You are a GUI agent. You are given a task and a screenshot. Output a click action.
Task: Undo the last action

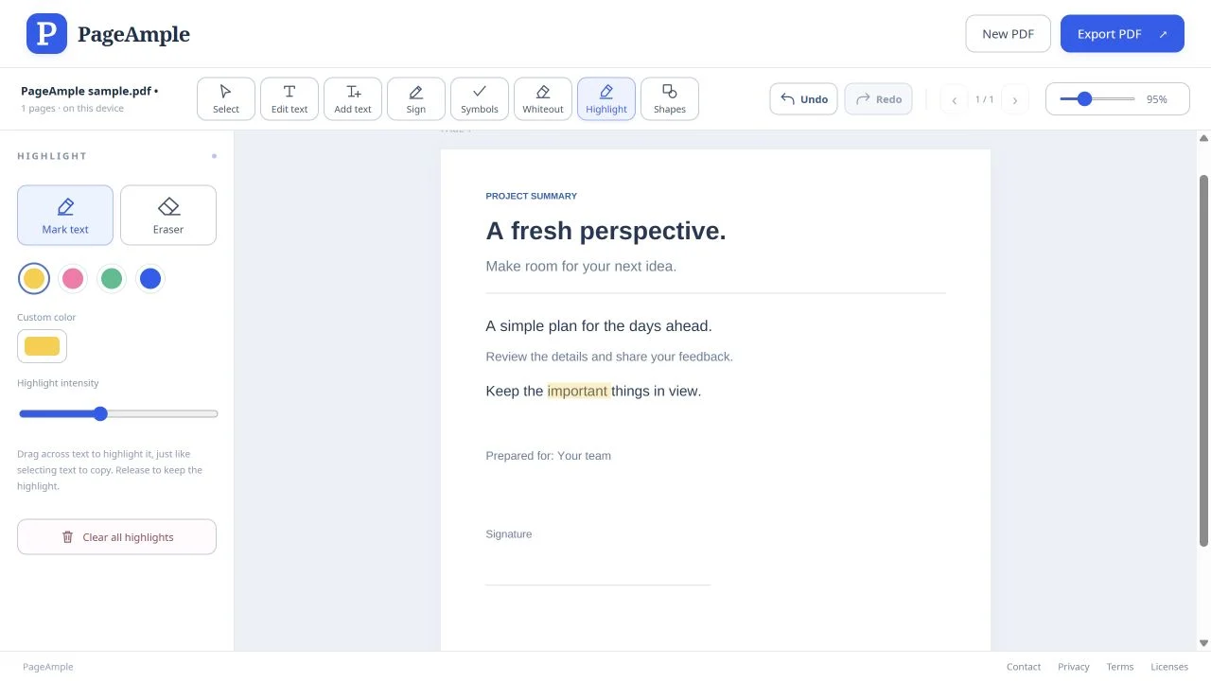click(803, 99)
